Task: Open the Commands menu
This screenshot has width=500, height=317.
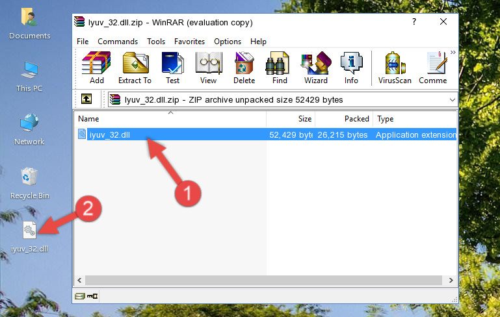Action: coord(118,42)
